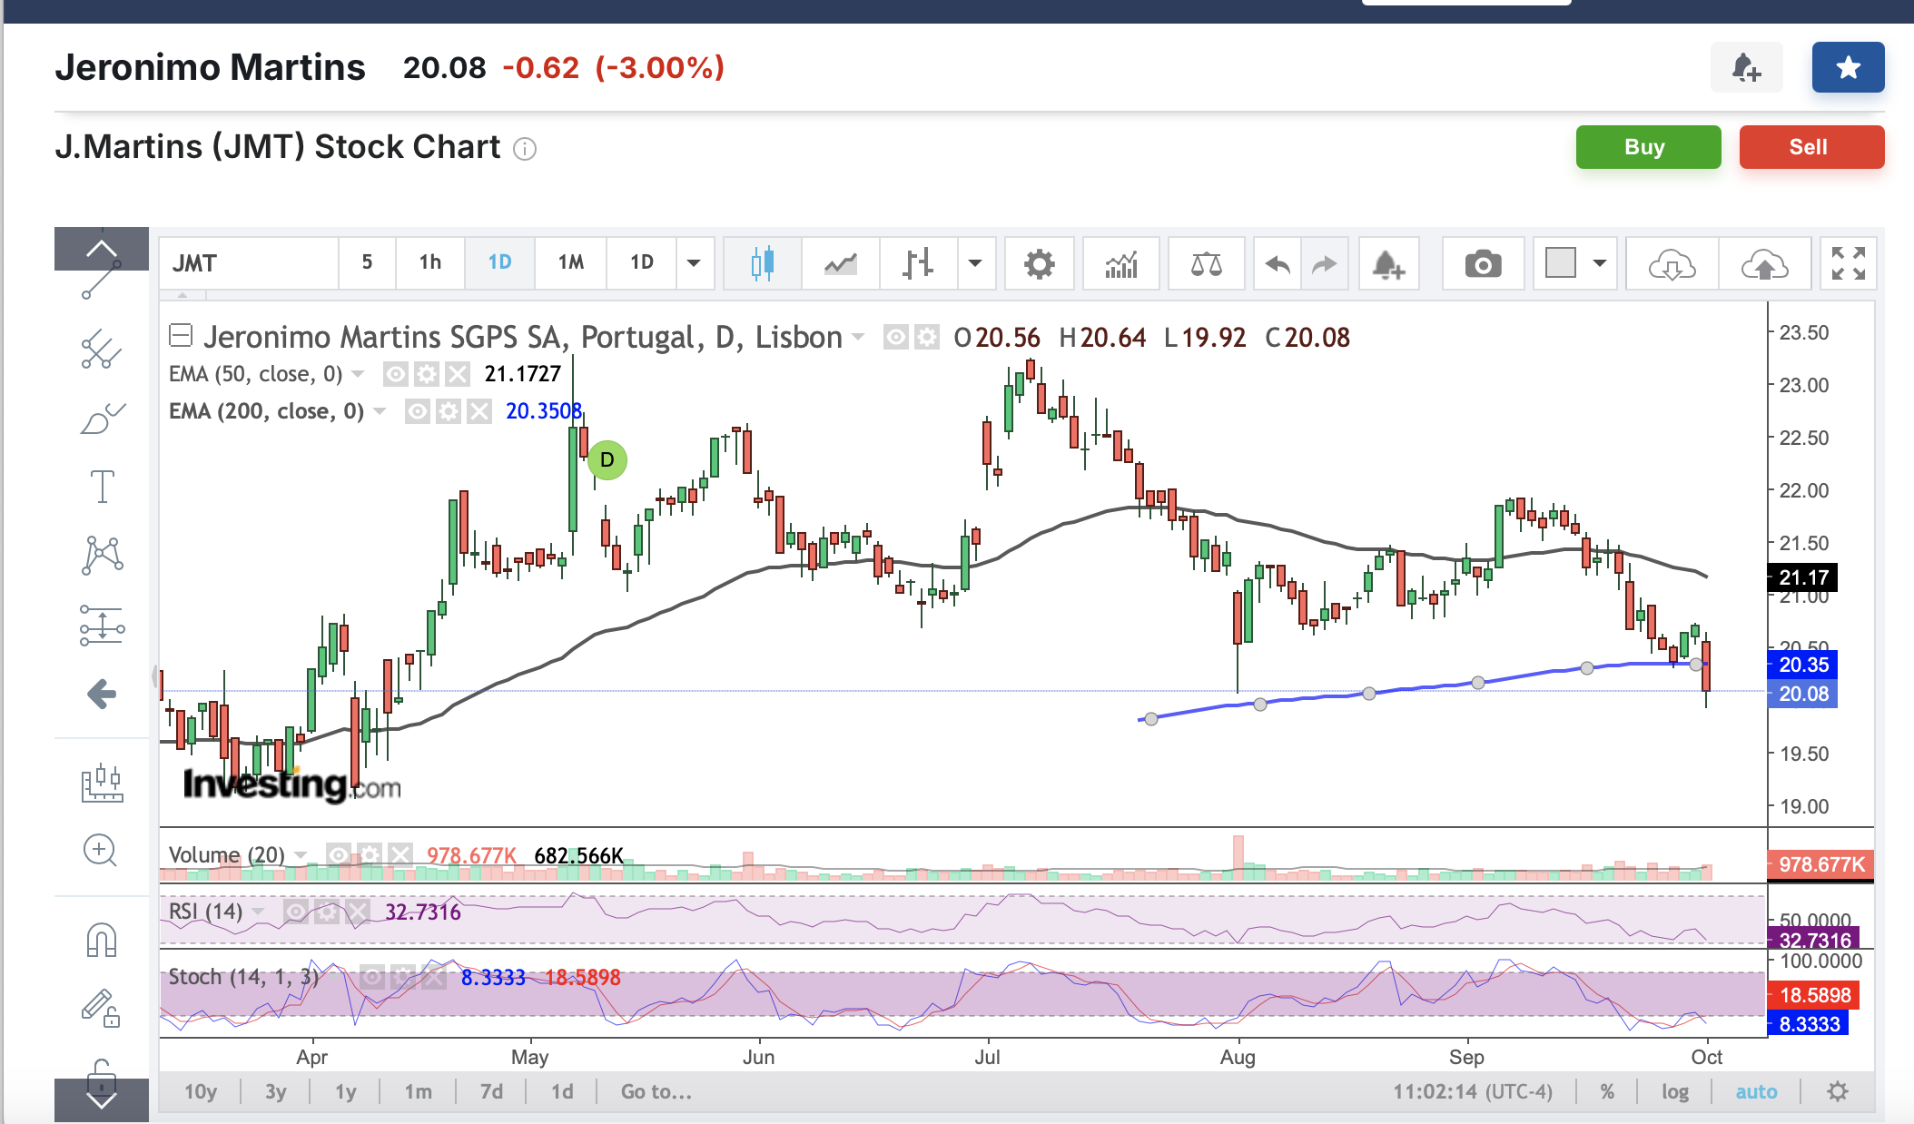
Task: Toggle EMA 200 indicator visibility
Action: point(417,411)
